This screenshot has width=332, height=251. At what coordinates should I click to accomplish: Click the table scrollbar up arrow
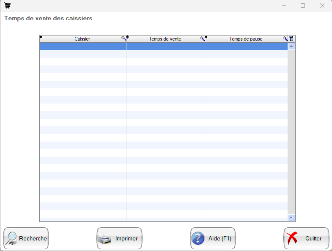click(291, 46)
